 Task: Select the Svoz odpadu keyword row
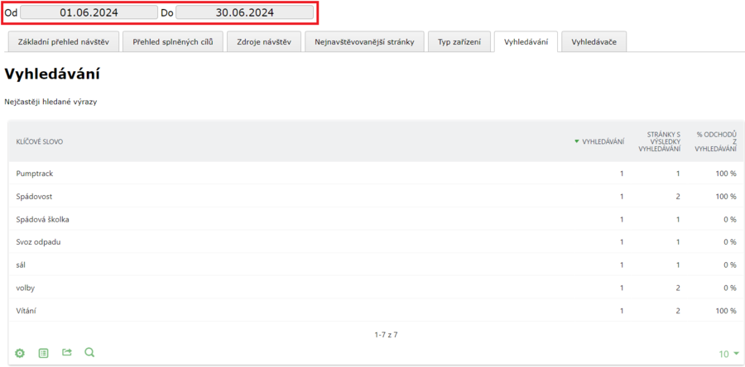pos(38,242)
